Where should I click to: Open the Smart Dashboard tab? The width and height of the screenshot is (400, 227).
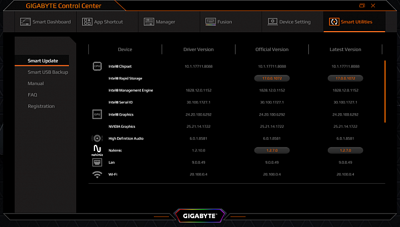(46, 22)
